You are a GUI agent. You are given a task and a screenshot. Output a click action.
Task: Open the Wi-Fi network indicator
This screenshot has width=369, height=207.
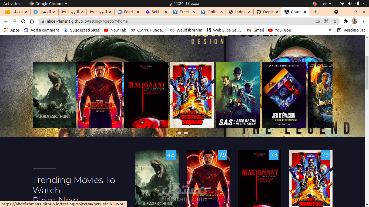coord(342,4)
